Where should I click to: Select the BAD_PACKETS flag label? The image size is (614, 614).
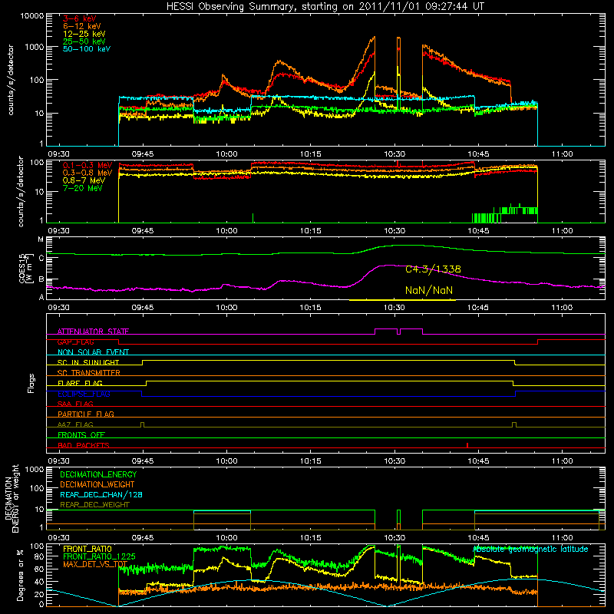(84, 445)
